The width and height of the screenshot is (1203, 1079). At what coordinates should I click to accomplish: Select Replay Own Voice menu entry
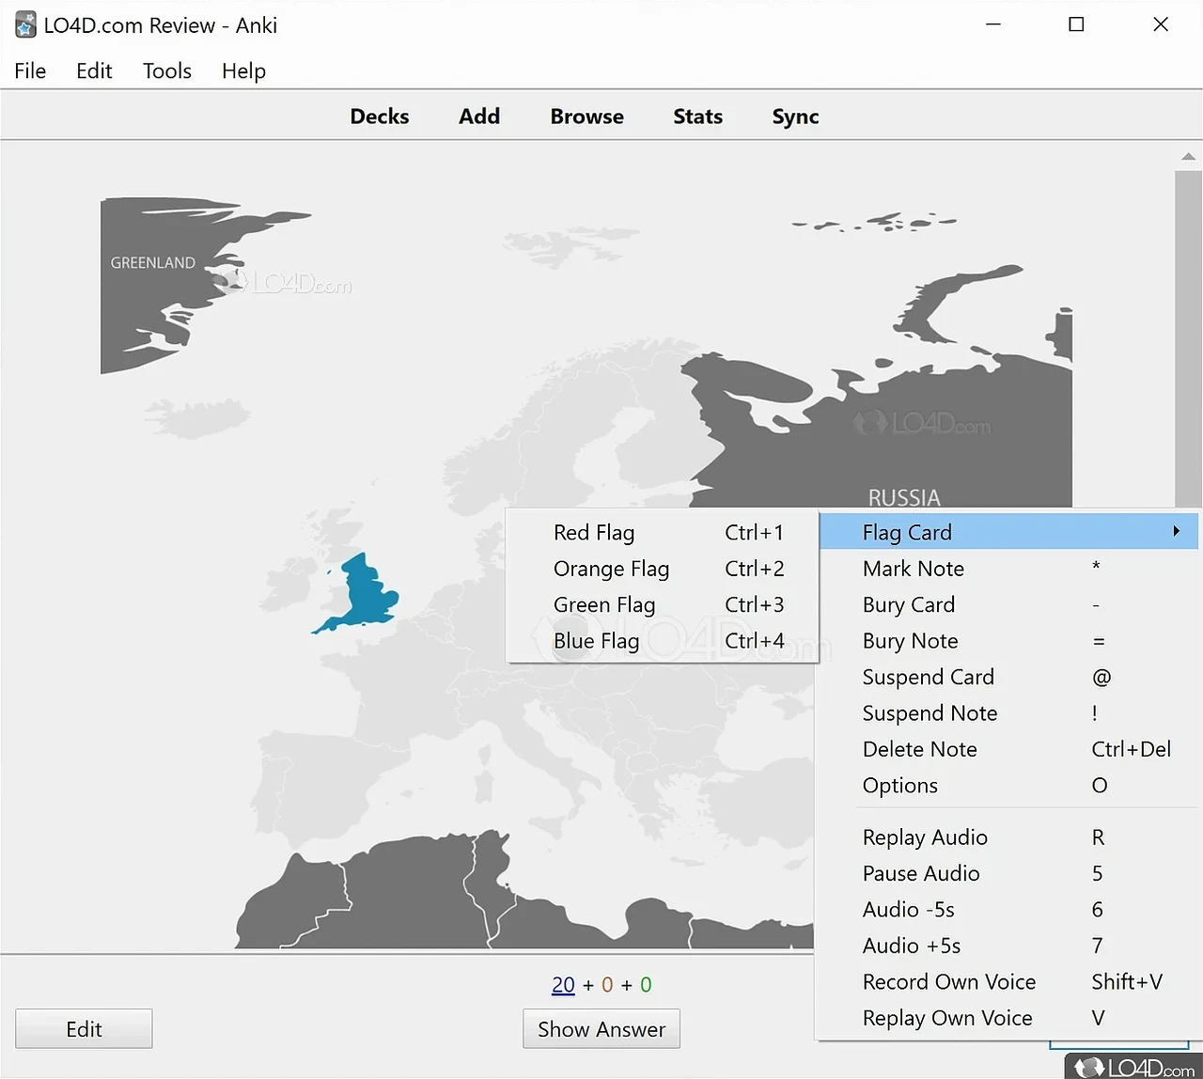[x=1009, y=1018]
